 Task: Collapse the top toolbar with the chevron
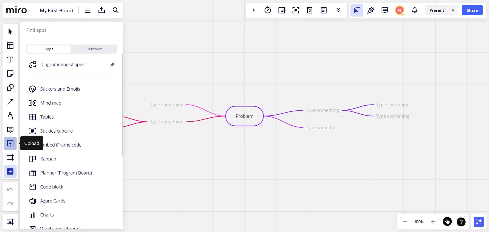(254, 10)
